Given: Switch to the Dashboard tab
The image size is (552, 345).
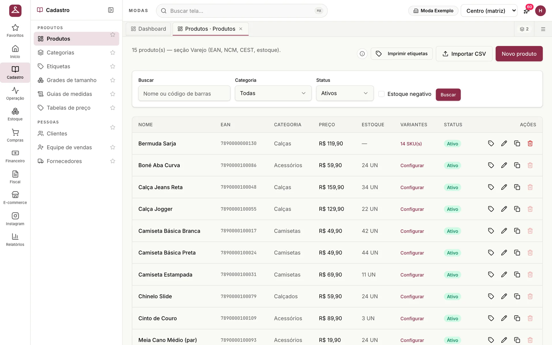Looking at the screenshot, I should tap(149, 29).
